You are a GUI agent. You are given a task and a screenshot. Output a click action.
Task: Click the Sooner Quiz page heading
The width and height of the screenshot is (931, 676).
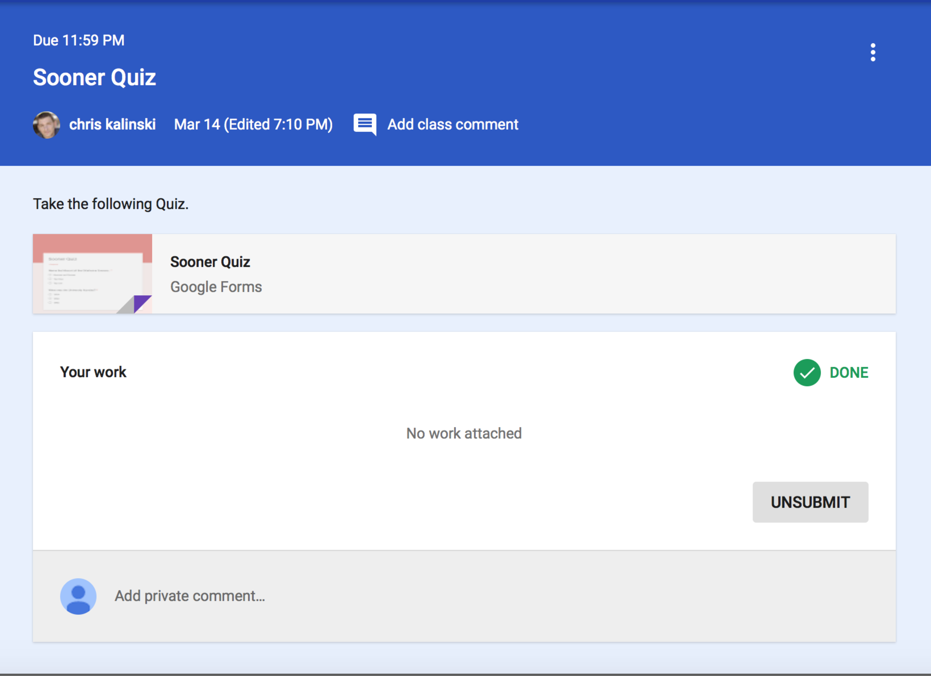(95, 77)
